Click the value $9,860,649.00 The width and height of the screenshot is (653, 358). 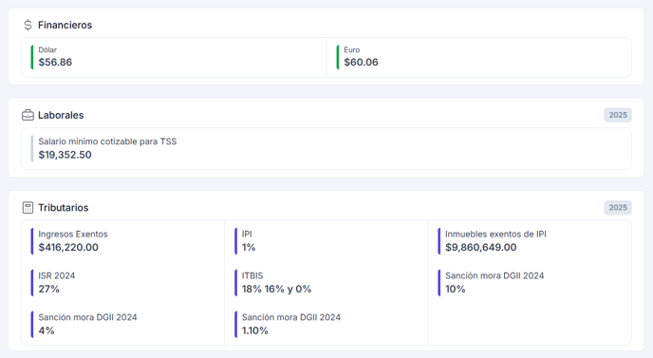click(481, 247)
